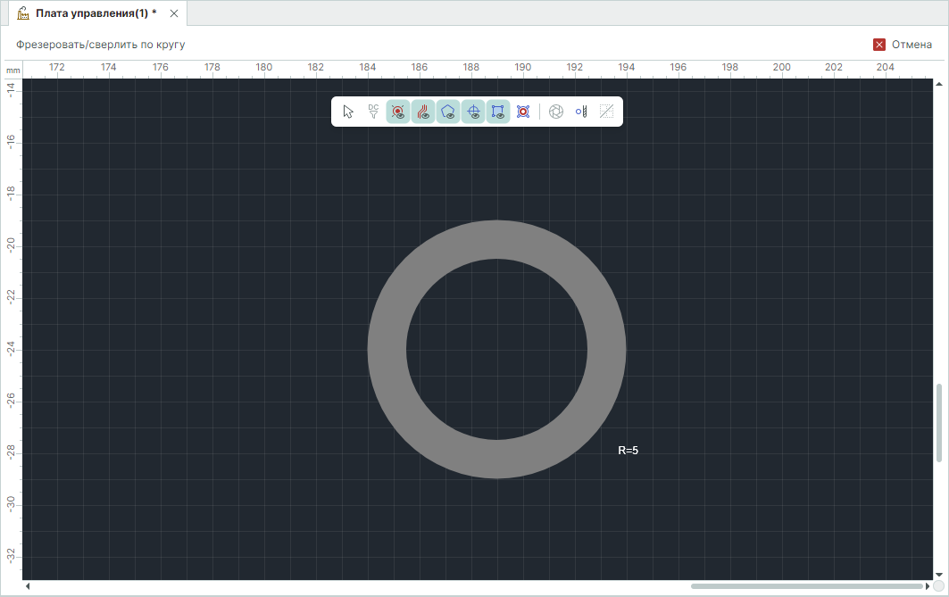Click the board icon on document tab
949x597 pixels.
[23, 13]
